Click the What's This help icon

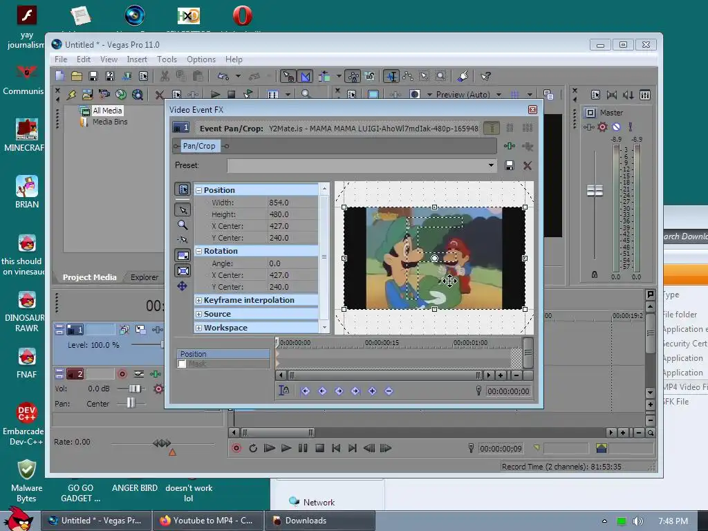coord(486,76)
